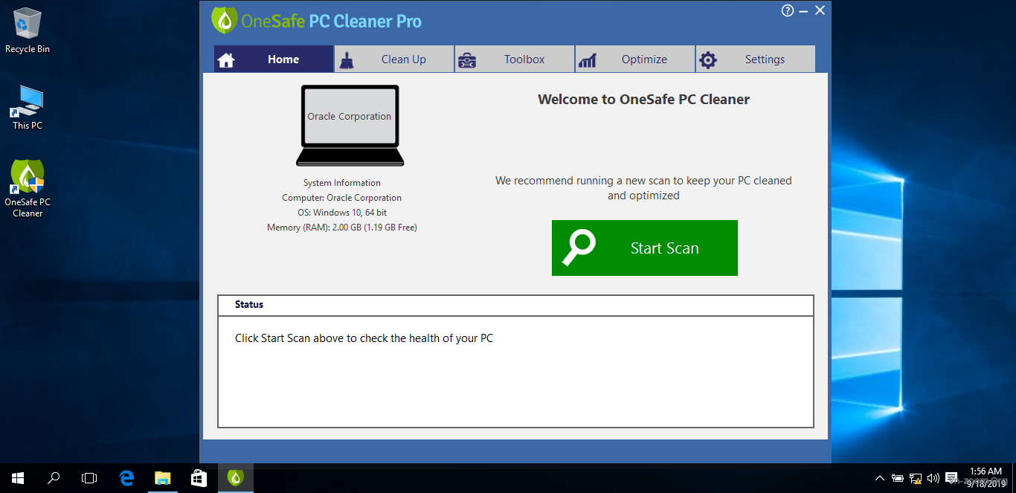1016x493 pixels.
Task: Click the 'System Information' label
Action: (x=342, y=183)
